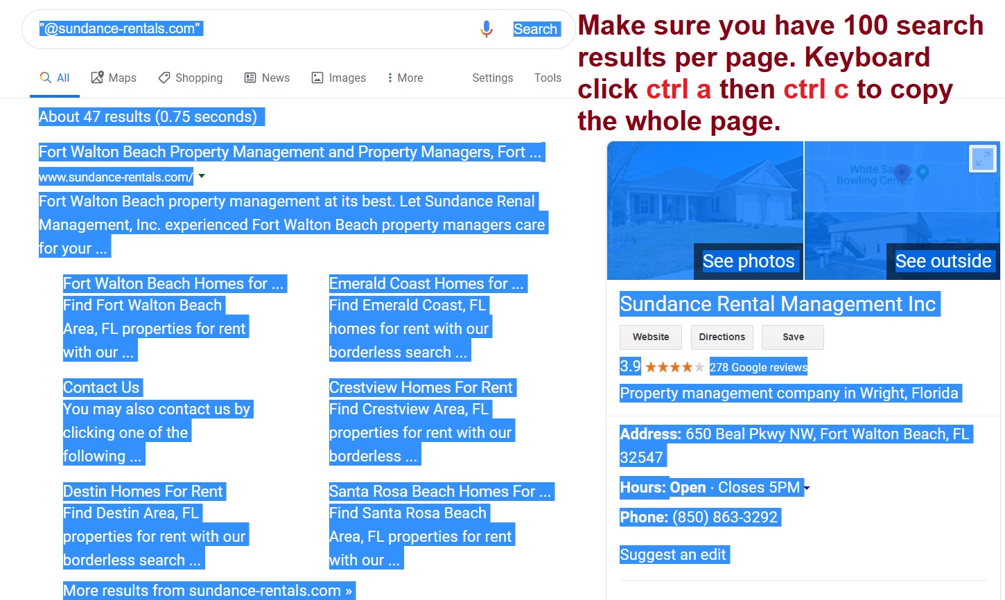Expand the business hours dropdown arrow
Viewport: 1005px width, 600px height.
coord(807,488)
